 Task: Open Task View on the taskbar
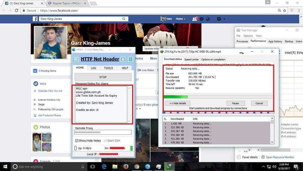pyautogui.click(x=93, y=166)
